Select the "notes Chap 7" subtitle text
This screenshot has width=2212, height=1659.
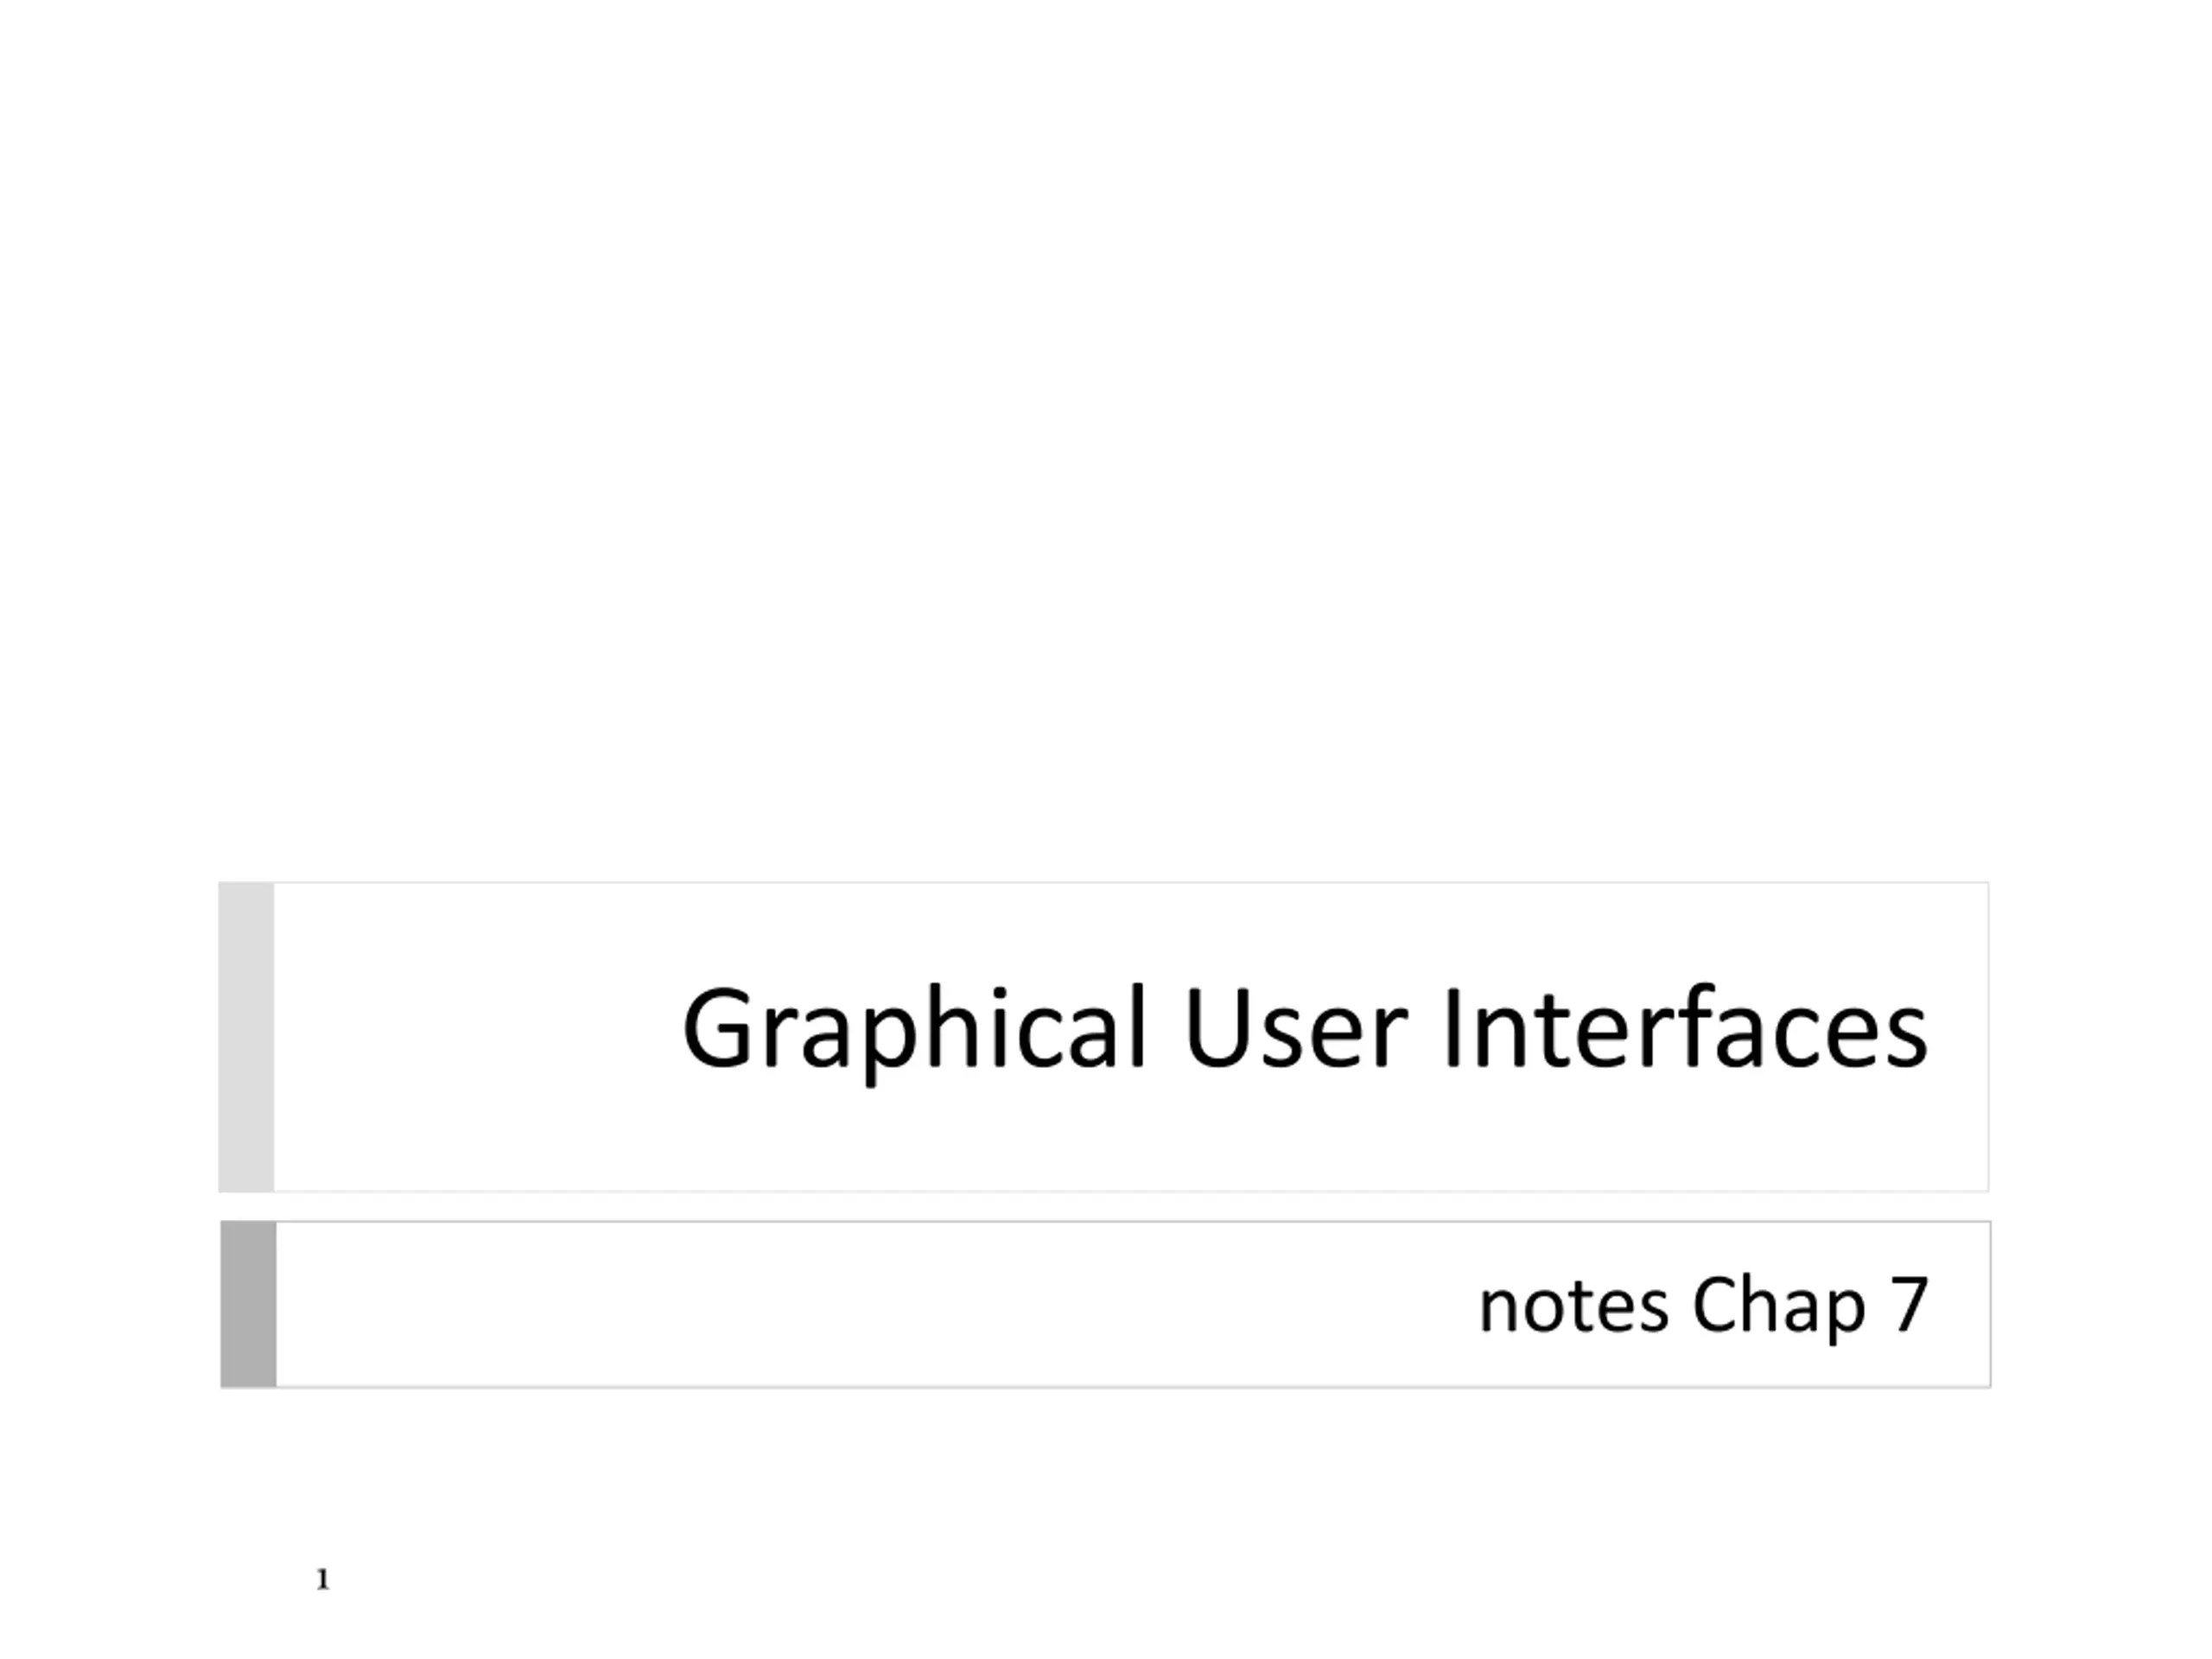1703,1306
